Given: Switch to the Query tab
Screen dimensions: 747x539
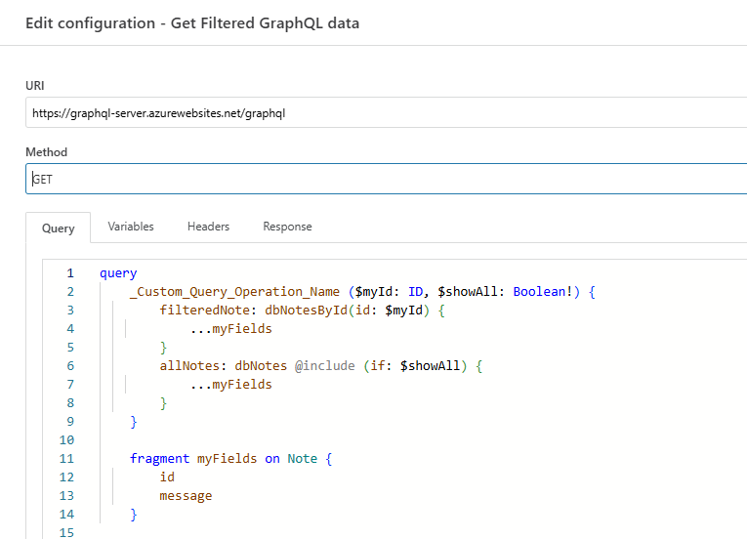Looking at the screenshot, I should pyautogui.click(x=58, y=228).
